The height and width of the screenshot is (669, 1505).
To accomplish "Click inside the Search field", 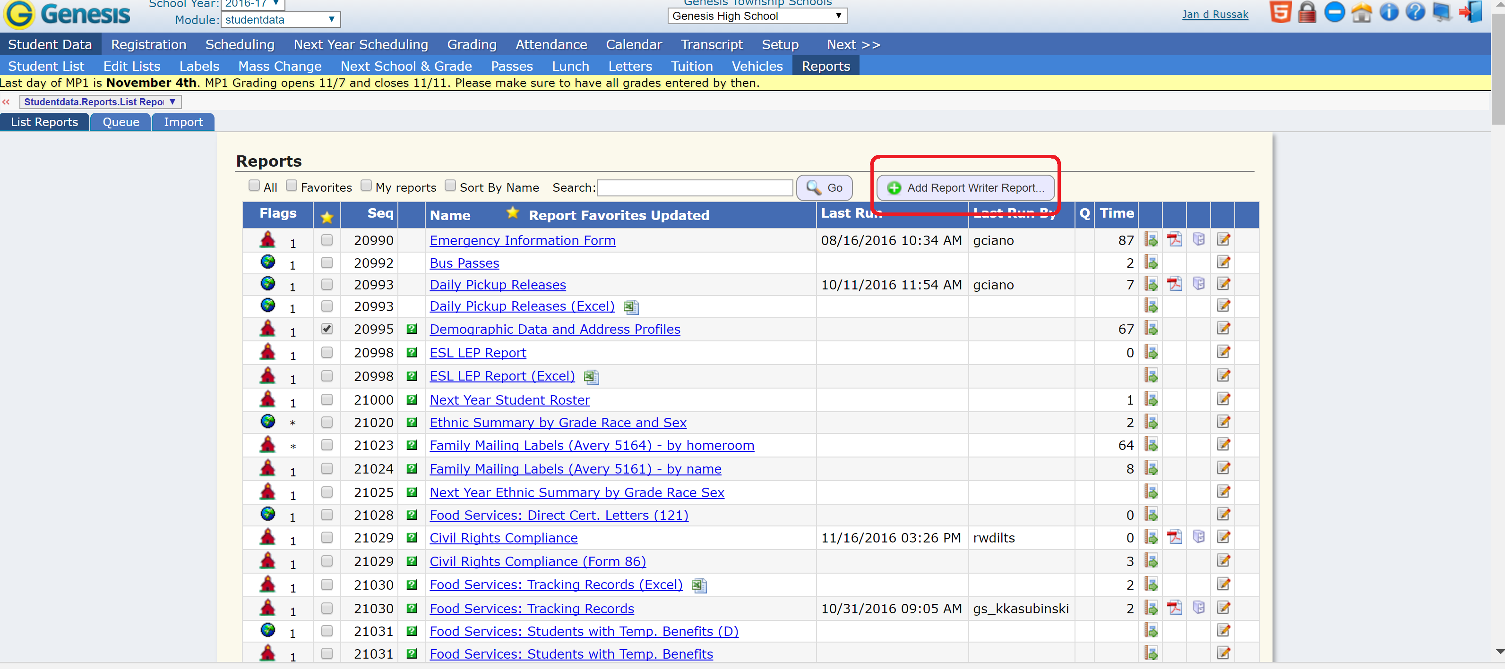I will coord(694,187).
